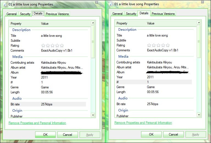Select Title value 'a little love song' right window

pos(157,35)
